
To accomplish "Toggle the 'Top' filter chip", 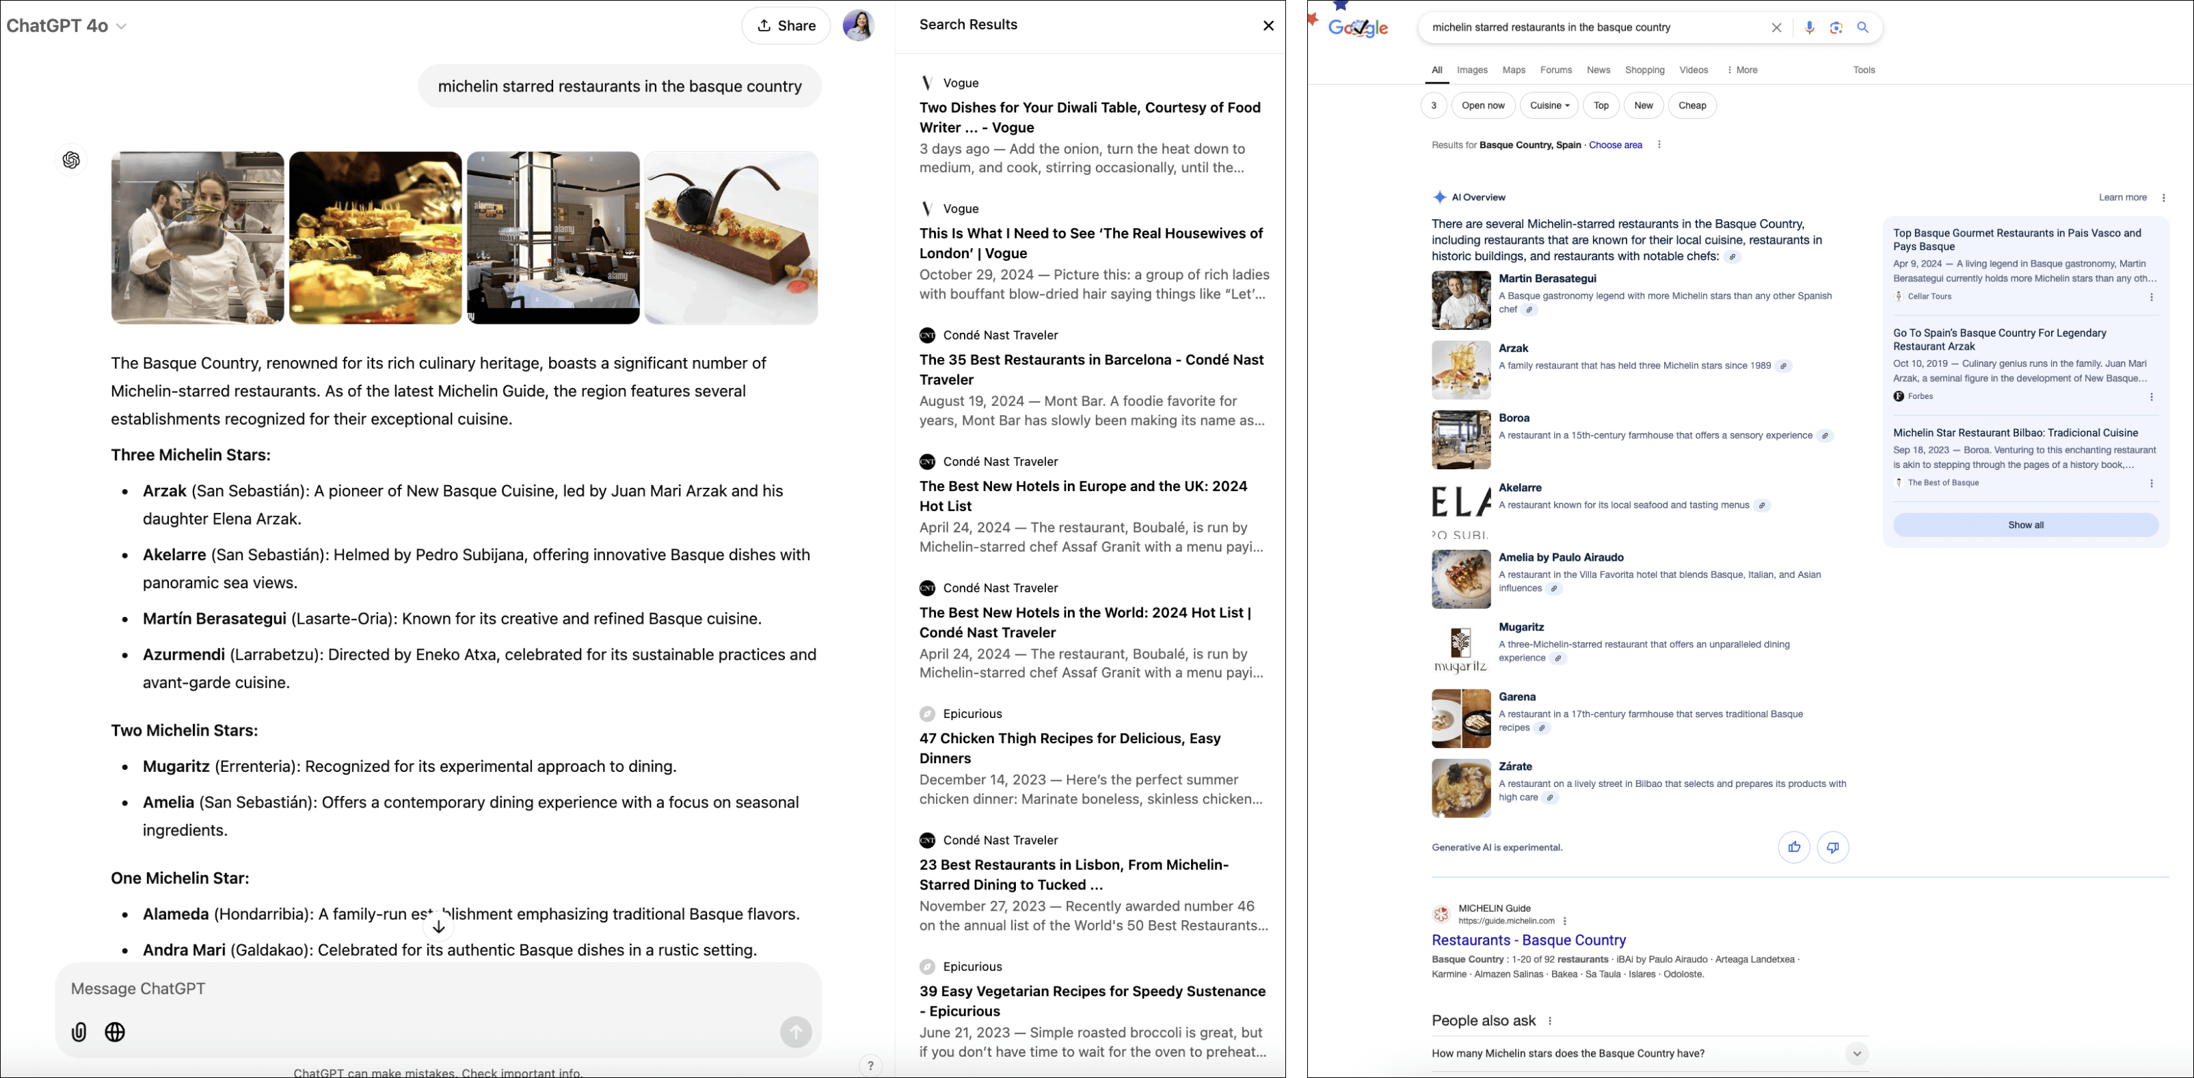I will [x=1601, y=105].
